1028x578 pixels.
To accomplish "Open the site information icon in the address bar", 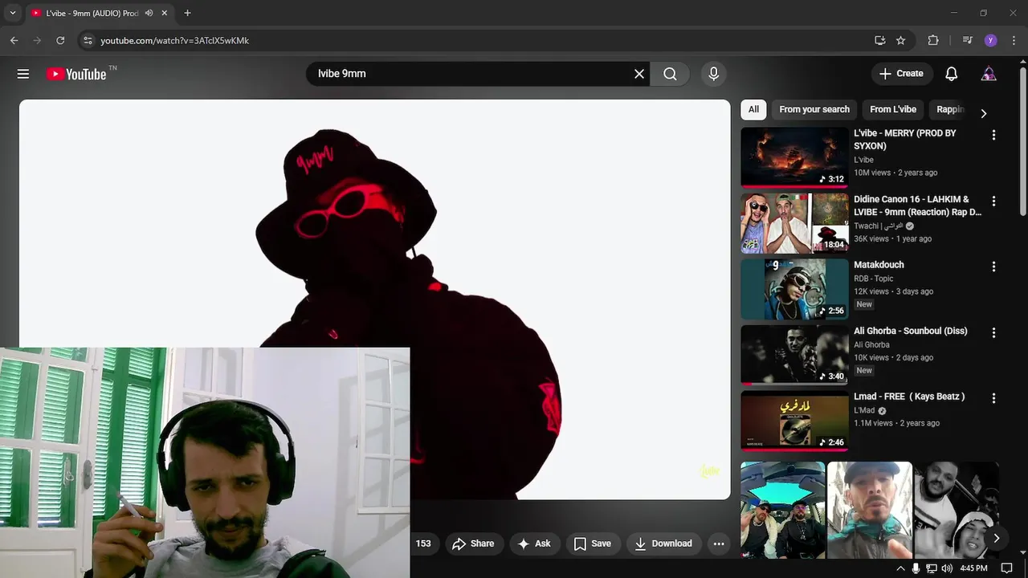I will 88,40.
